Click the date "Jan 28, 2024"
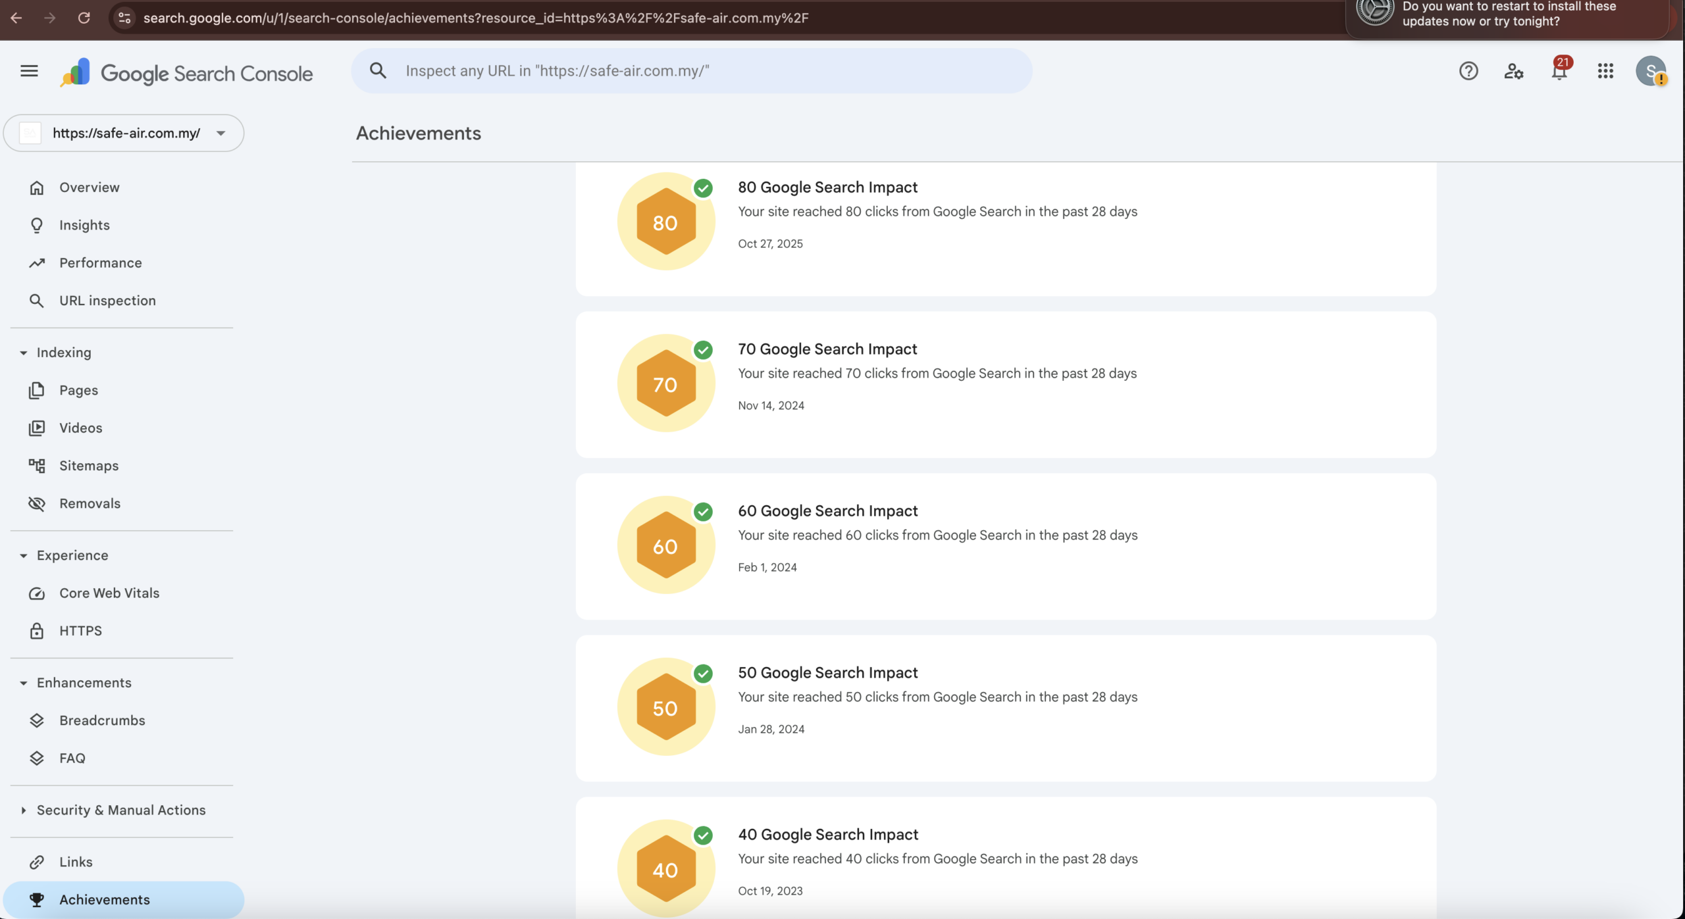Screen dimensions: 1685x919 pyautogui.click(x=771, y=729)
